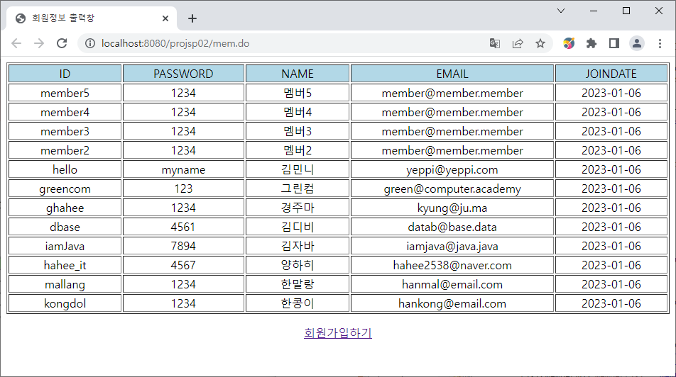Select the hahee_it ID cell
Viewport: 676px width, 377px height.
point(65,265)
